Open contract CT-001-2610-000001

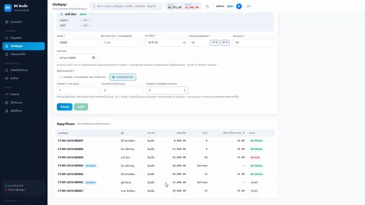coord(71,191)
